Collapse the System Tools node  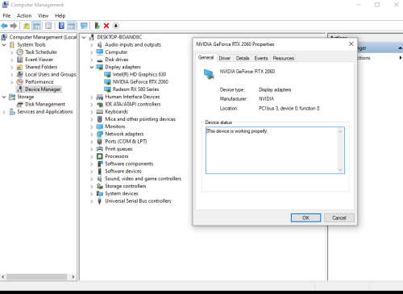[x=4, y=45]
